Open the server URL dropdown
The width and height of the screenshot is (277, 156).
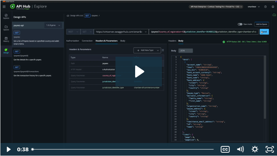(x=121, y=32)
